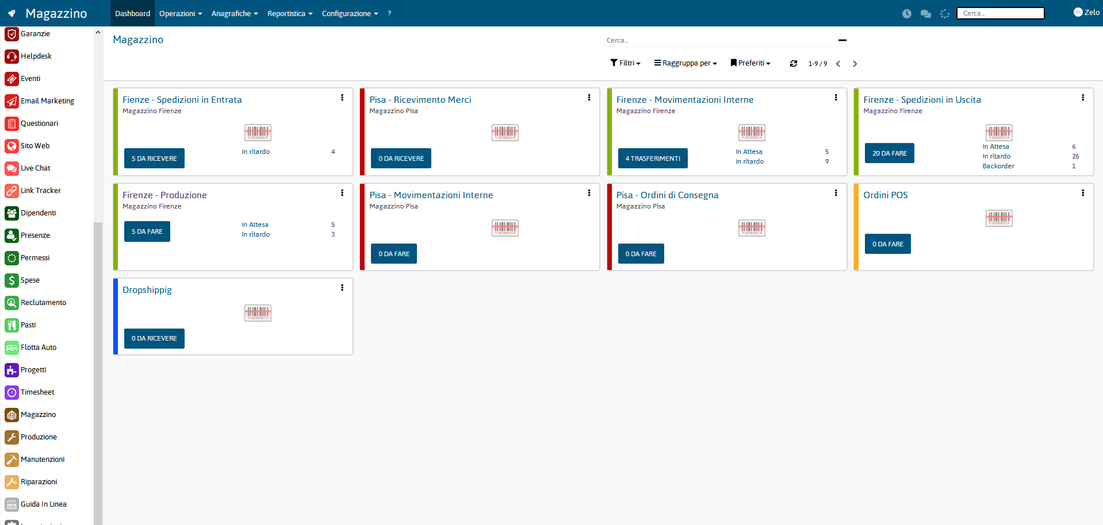Open kebab menu on Dropshippig card
This screenshot has width=1103, height=525.
(342, 288)
